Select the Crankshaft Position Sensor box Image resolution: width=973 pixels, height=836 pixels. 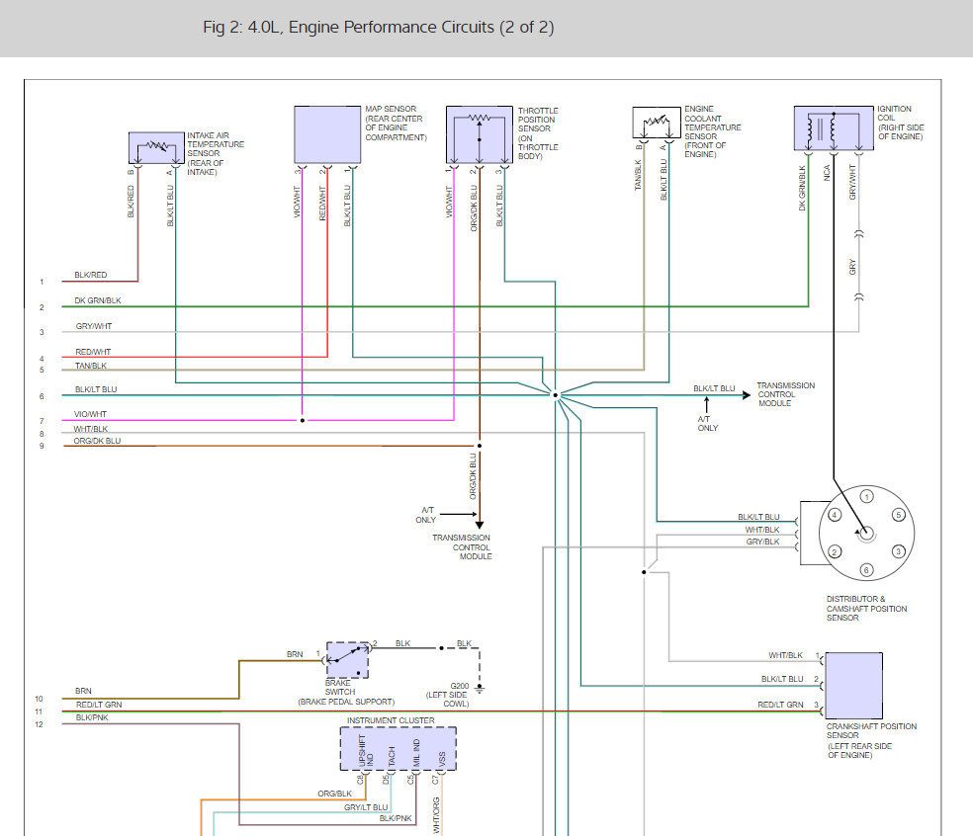coord(853,684)
